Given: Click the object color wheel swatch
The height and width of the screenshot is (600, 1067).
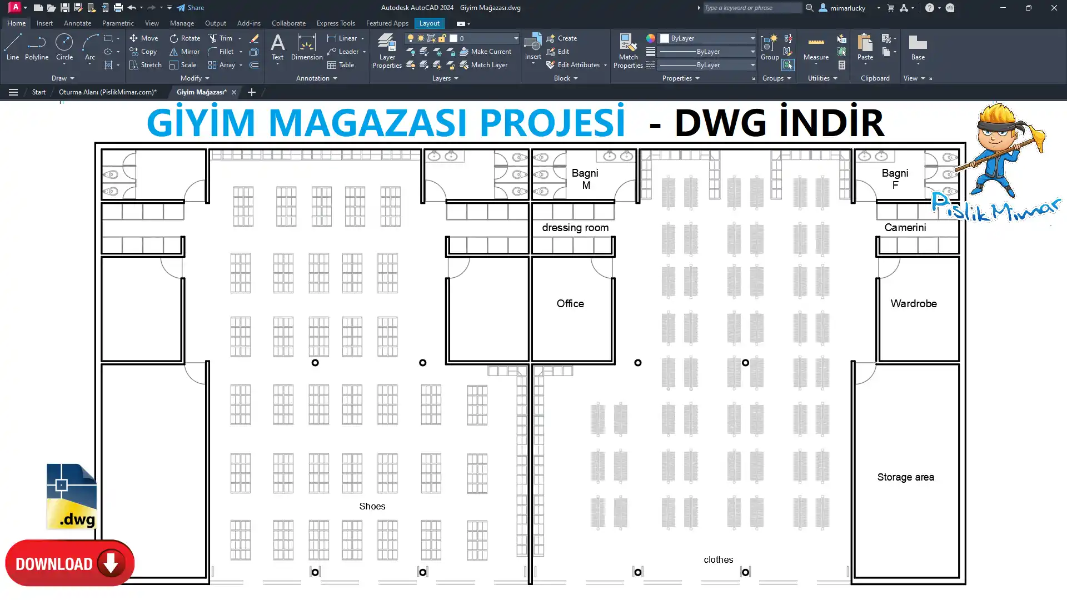Looking at the screenshot, I should pos(650,38).
